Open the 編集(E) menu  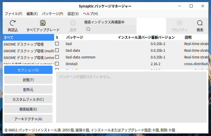click(32, 14)
